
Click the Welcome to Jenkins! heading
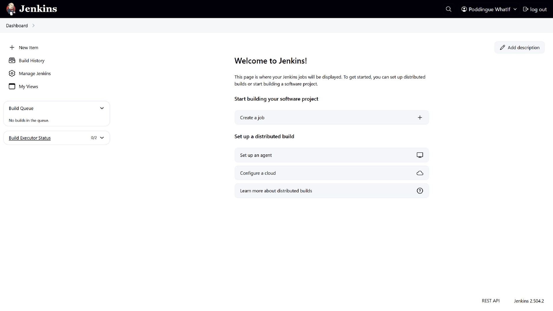coord(270,61)
